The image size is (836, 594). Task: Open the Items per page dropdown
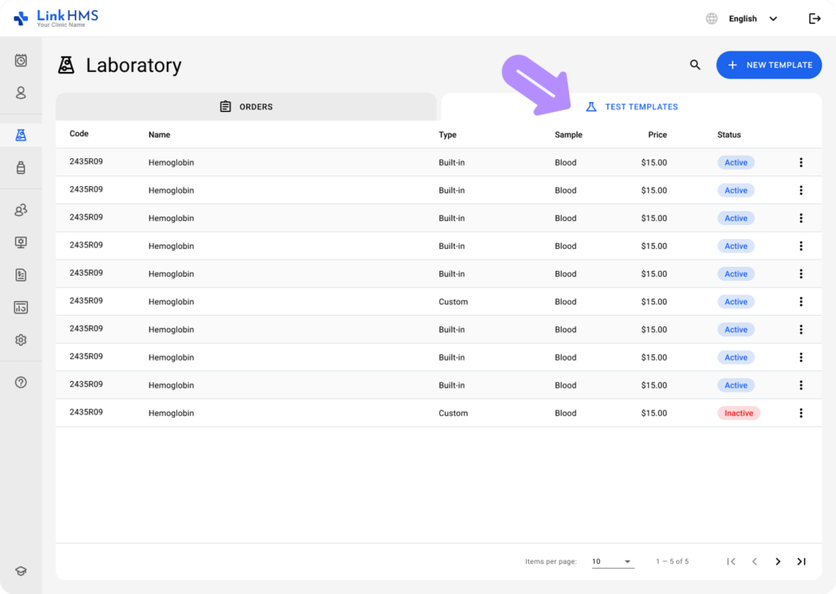pos(612,561)
